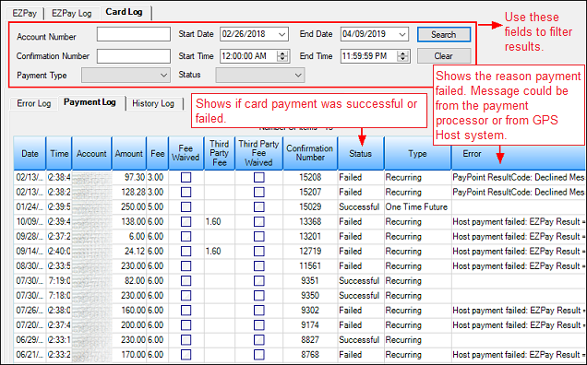Click the Account Number input field

point(134,34)
